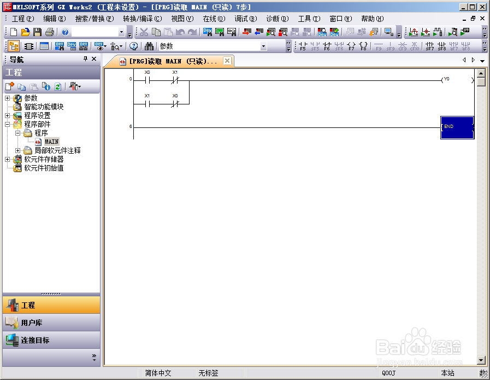Viewport: 490px width, 380px height.
Task: Open a project with the folder icon
Action: [x=26, y=32]
